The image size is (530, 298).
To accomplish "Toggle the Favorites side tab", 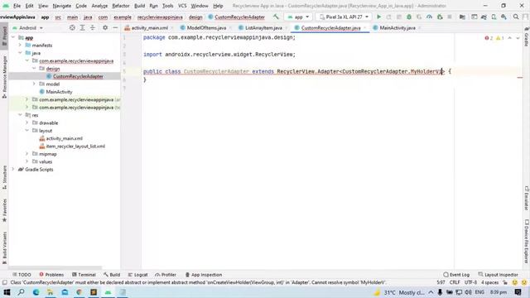I will coord(4,209).
